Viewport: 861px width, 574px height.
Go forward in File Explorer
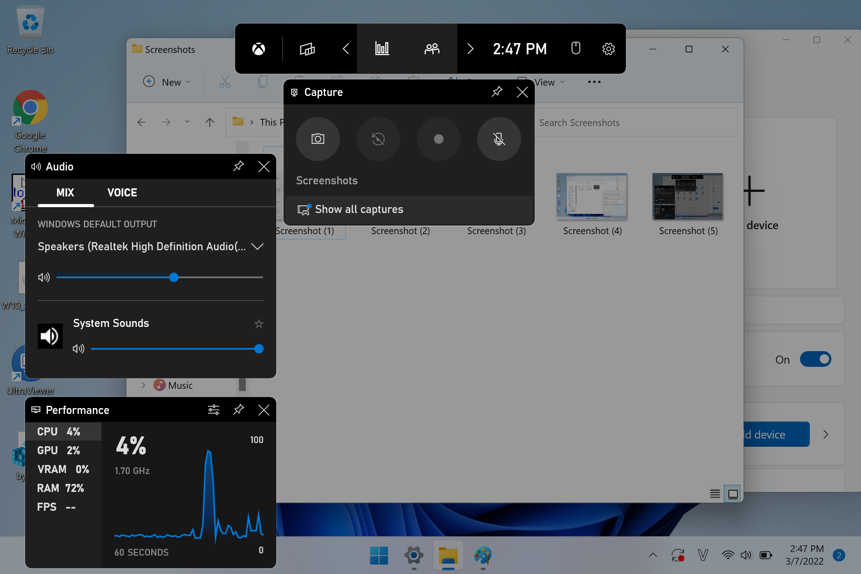(x=166, y=122)
